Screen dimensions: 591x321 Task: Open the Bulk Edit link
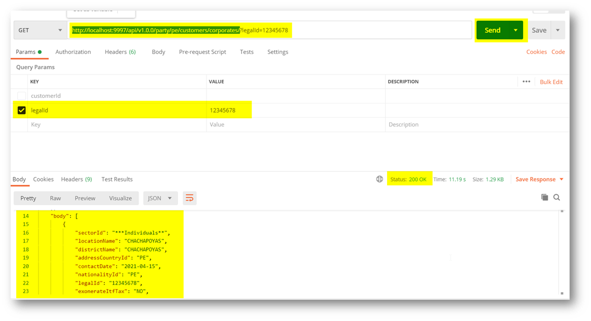tap(551, 82)
